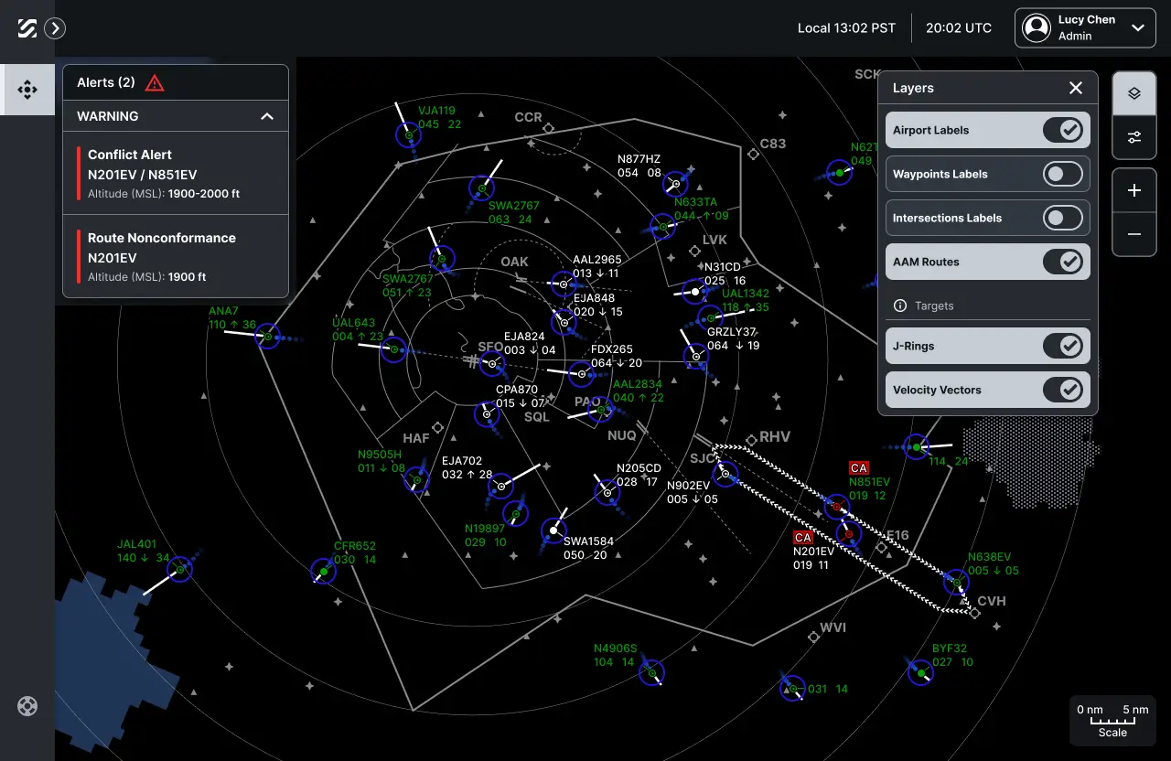Select the CFR652 aircraft target
1171x761 pixels.
322,572
